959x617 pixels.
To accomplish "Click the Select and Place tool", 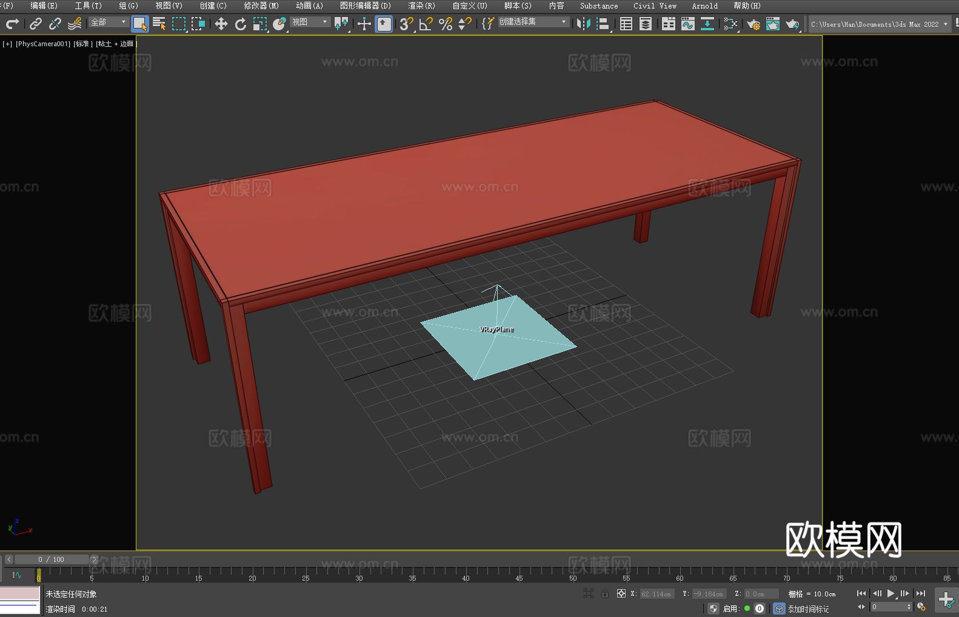I will [x=279, y=24].
